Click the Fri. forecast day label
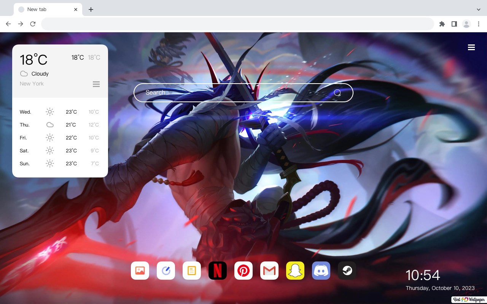This screenshot has width=487, height=304. coord(23,138)
